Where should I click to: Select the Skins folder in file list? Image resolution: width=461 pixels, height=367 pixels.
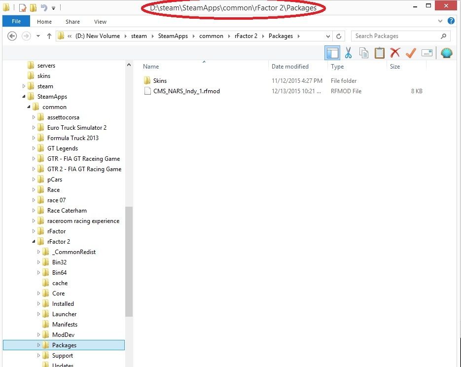[x=160, y=80]
